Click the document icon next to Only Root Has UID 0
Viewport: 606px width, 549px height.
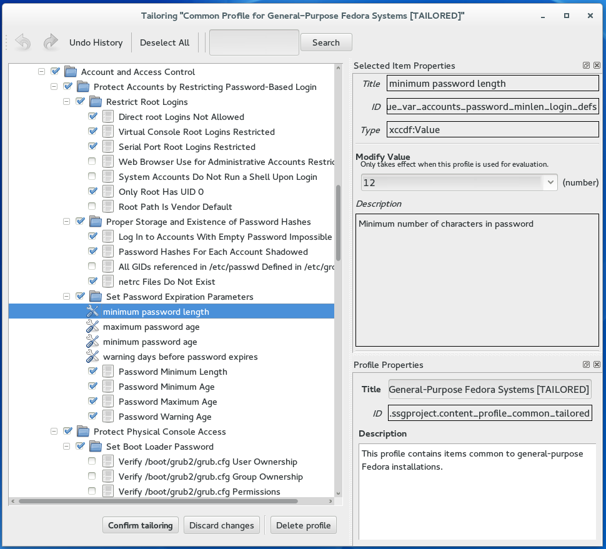(x=107, y=192)
